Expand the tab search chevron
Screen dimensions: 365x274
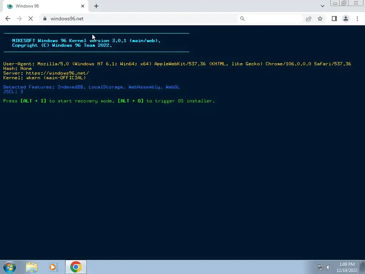point(322,6)
